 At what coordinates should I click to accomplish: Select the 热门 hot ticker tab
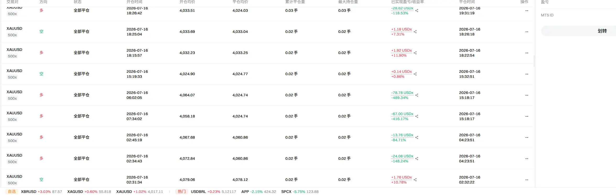pos(182,192)
